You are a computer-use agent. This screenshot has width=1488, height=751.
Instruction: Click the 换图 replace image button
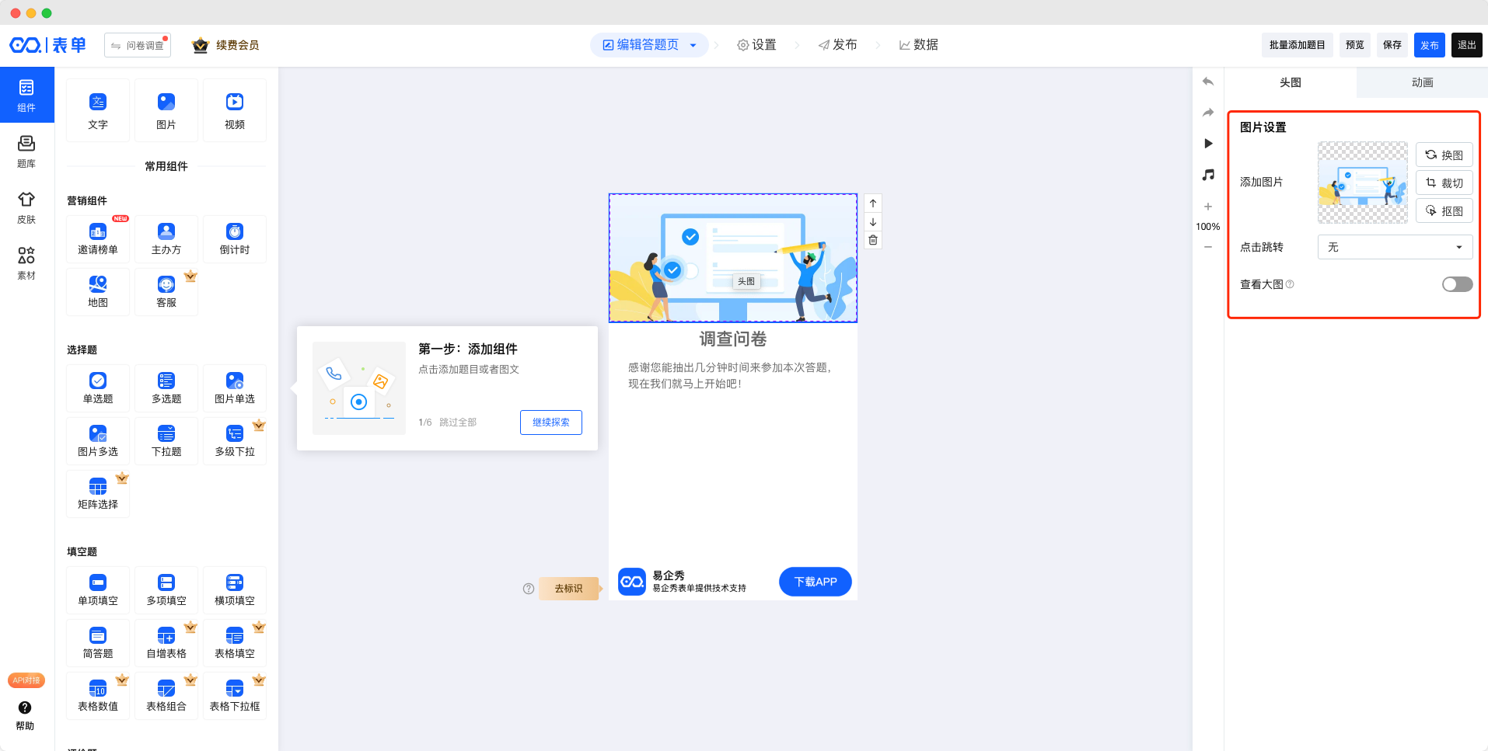click(x=1444, y=155)
